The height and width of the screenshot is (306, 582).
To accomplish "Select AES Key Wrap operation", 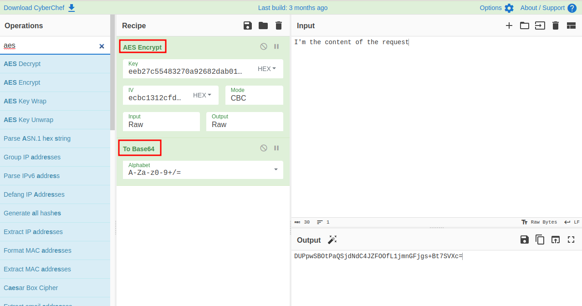I will pyautogui.click(x=25, y=101).
